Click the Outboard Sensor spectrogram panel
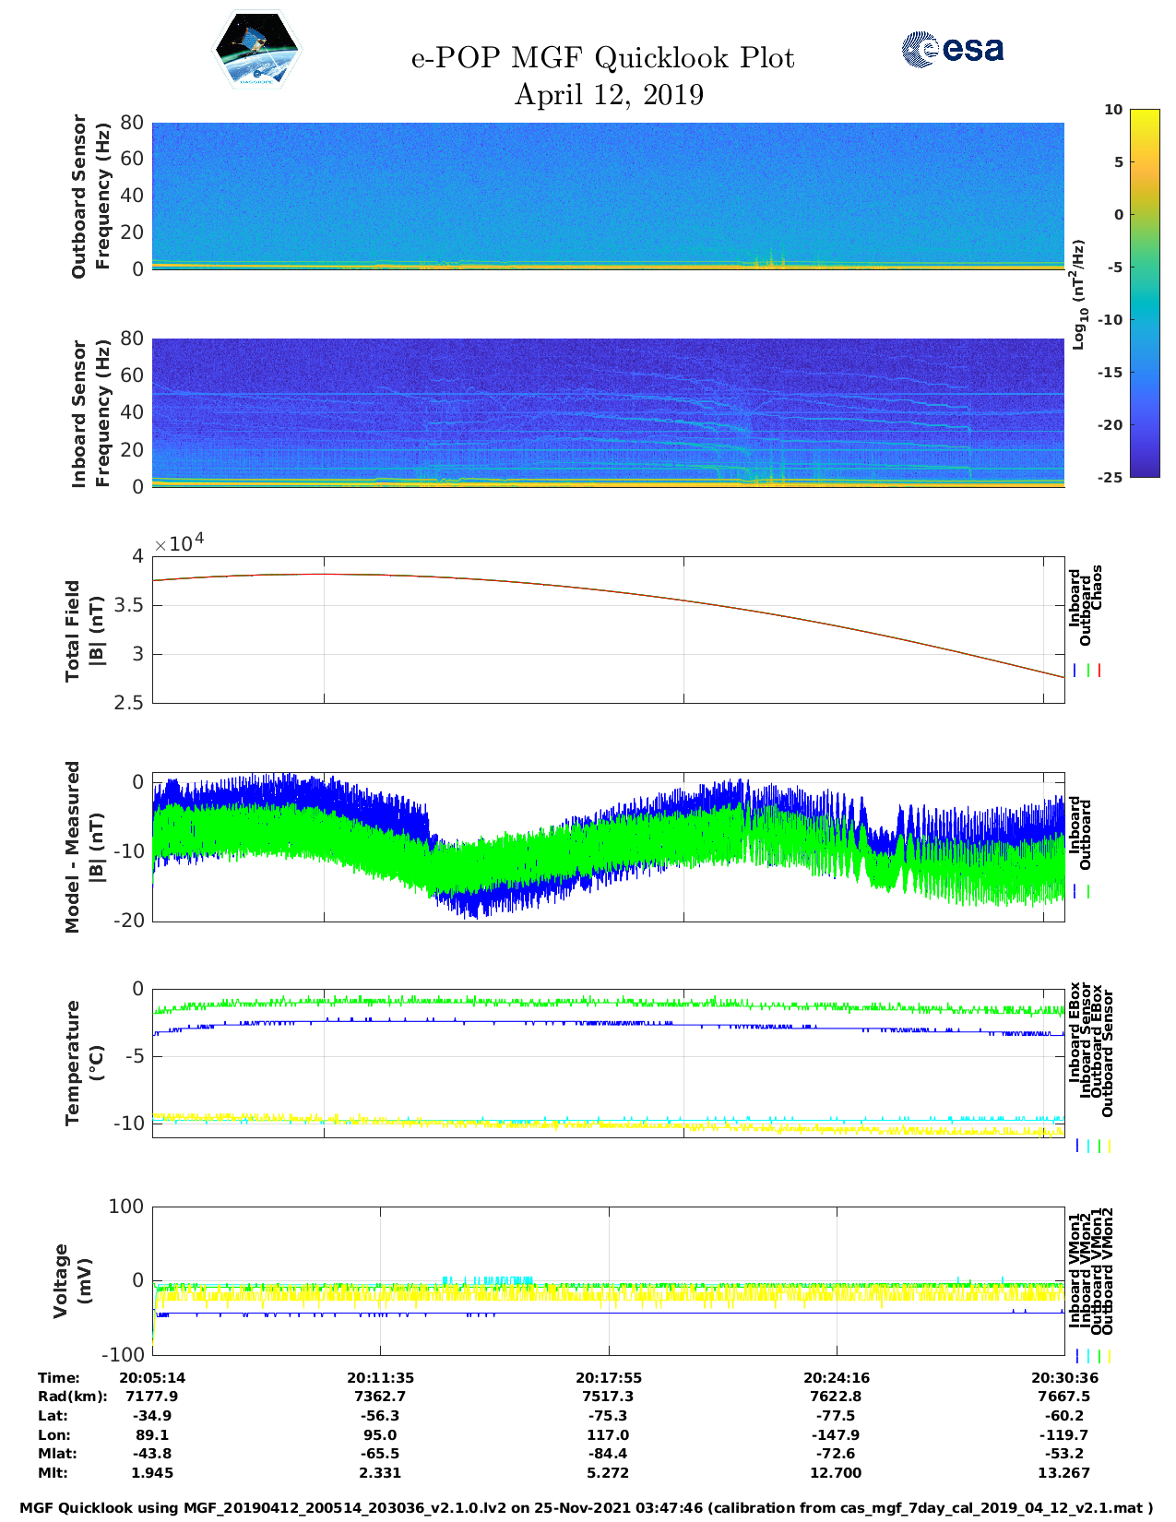 coord(608,196)
